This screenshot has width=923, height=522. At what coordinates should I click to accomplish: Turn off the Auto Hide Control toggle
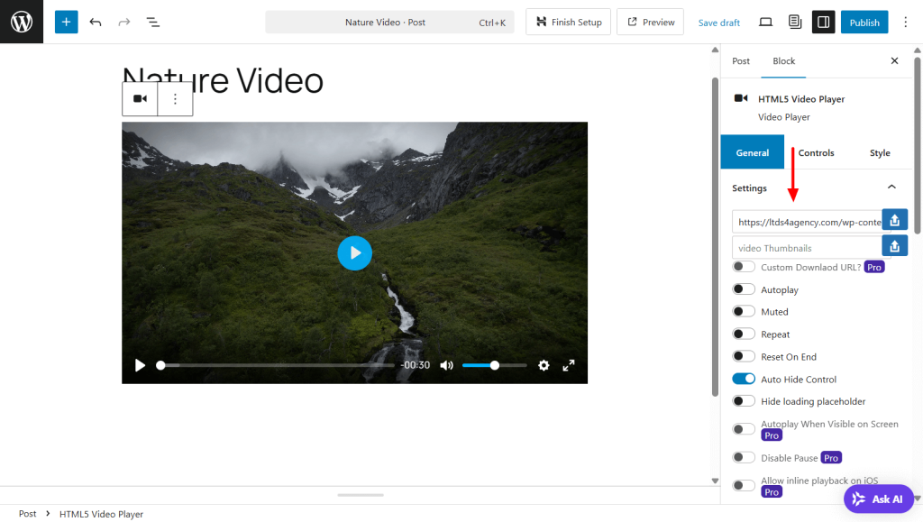tap(744, 378)
